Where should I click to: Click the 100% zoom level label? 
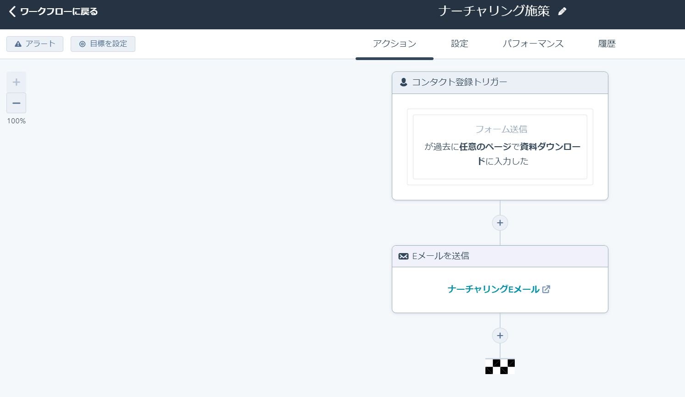coord(17,121)
